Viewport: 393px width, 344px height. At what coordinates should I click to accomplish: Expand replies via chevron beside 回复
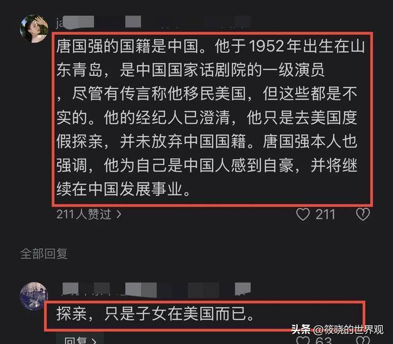click(x=94, y=341)
